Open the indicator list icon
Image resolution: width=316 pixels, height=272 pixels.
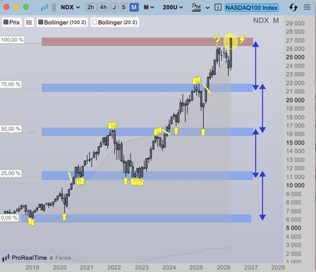point(29,22)
